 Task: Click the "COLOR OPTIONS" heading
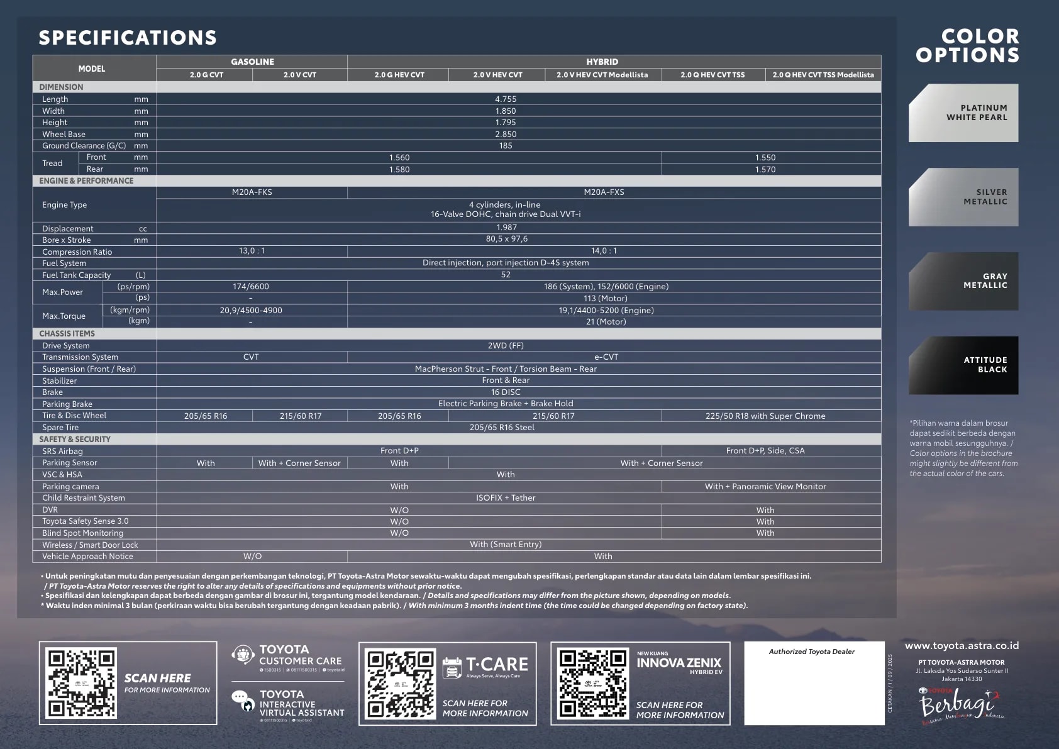967,46
